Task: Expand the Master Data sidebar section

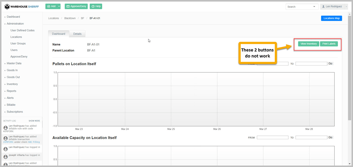Action: tap(14, 63)
